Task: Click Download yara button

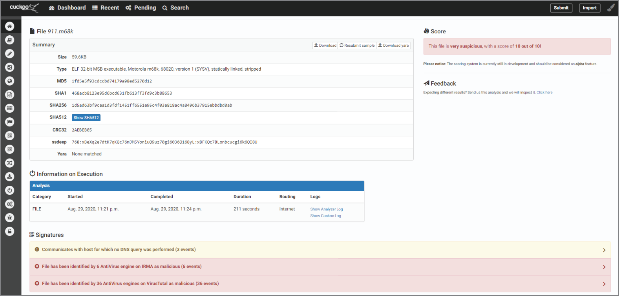Action: (x=393, y=46)
